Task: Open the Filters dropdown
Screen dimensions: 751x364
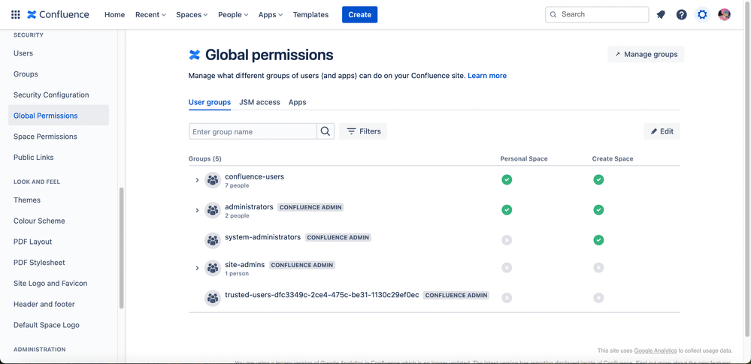Action: [363, 131]
